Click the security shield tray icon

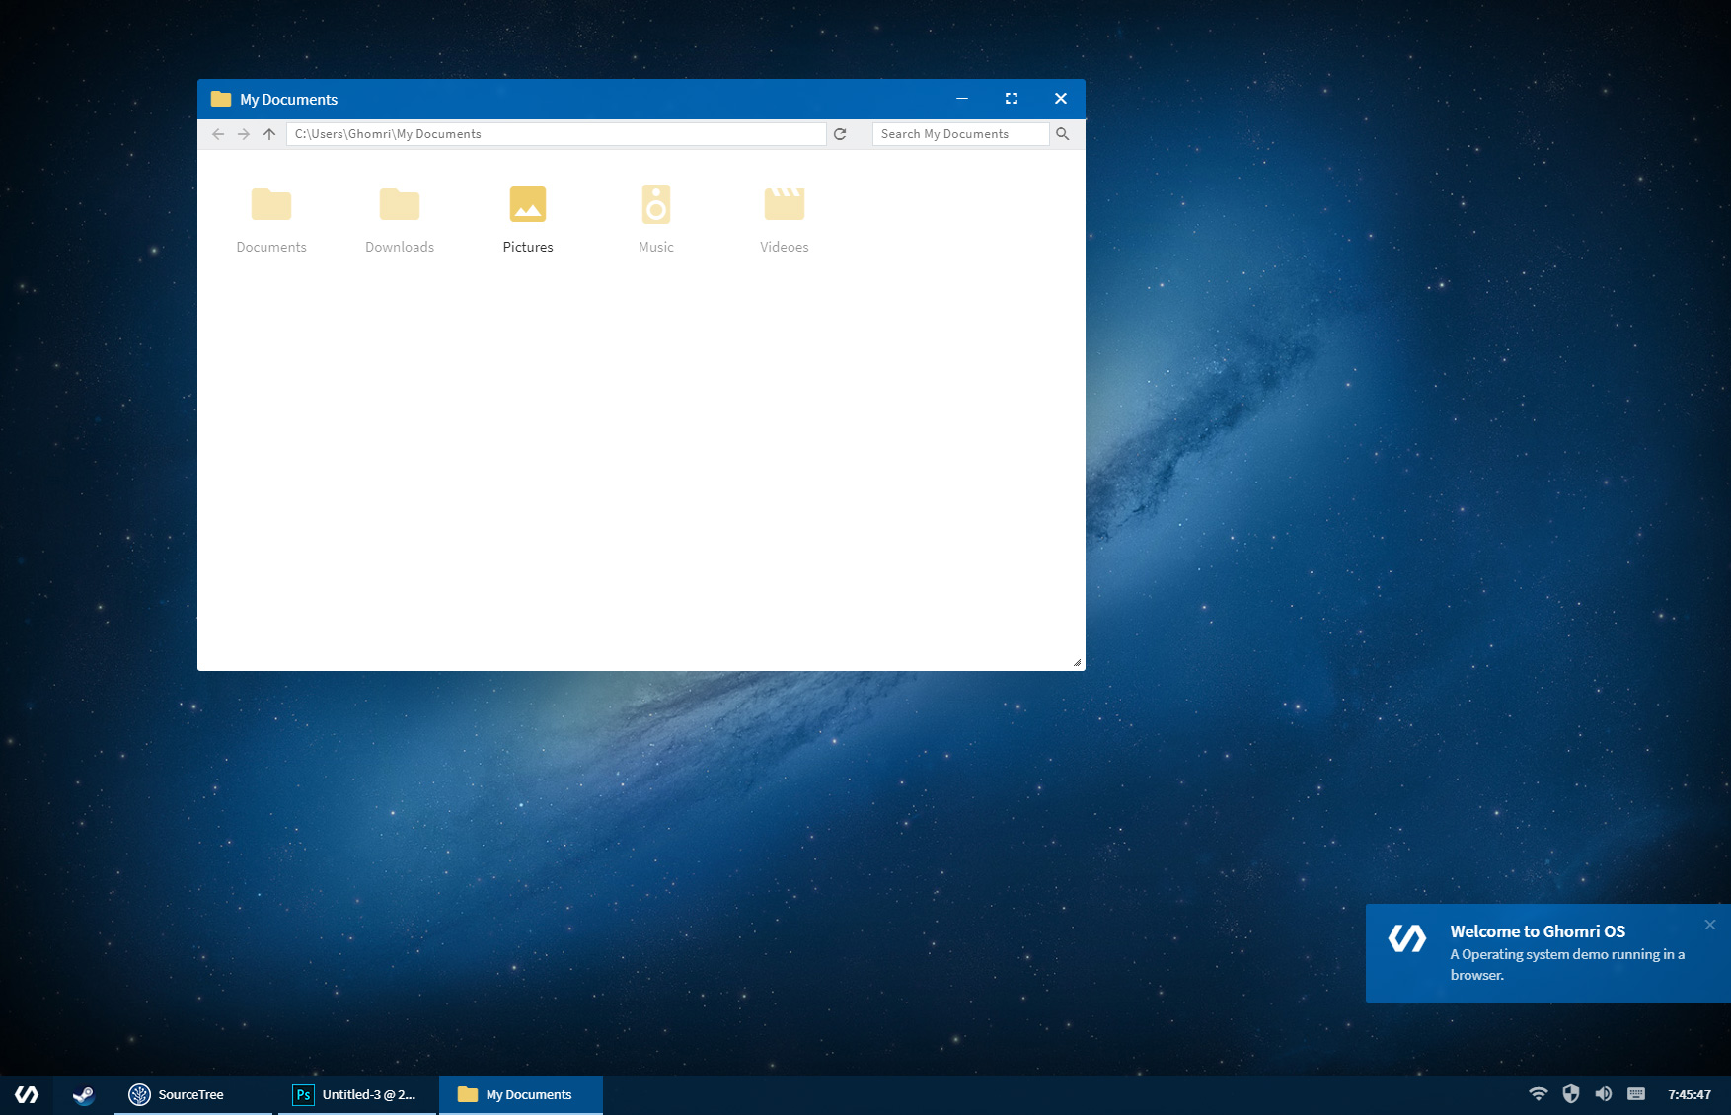pyautogui.click(x=1571, y=1093)
